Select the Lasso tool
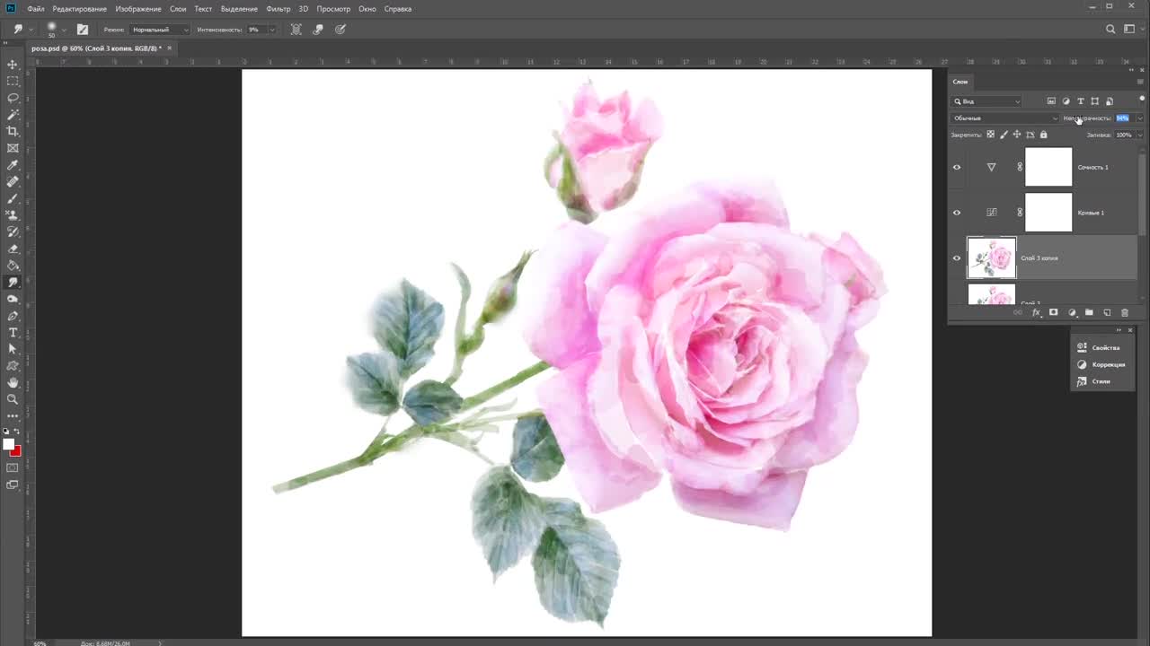The image size is (1150, 646). [13, 98]
